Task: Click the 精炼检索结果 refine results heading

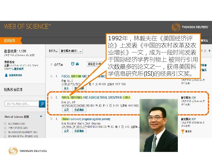Action: [13, 90]
